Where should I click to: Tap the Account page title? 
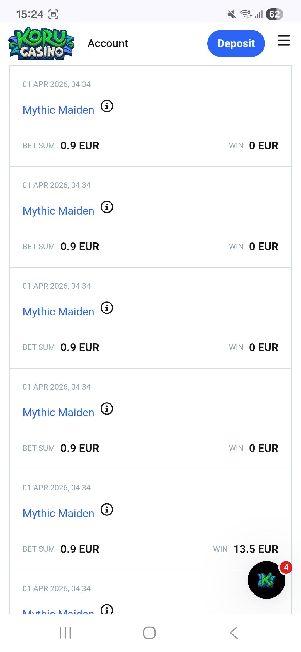pyautogui.click(x=108, y=43)
